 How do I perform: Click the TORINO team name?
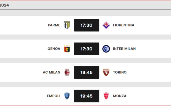(x=120, y=72)
